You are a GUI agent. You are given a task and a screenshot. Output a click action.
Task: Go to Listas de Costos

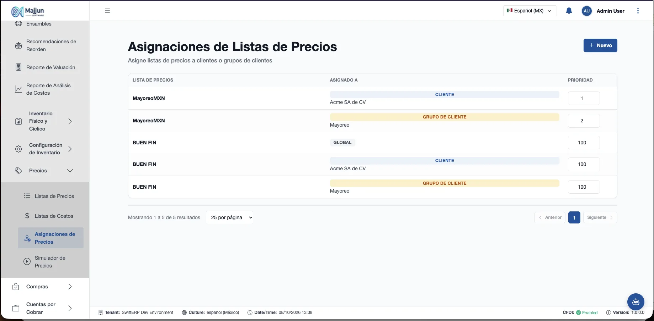click(x=54, y=216)
